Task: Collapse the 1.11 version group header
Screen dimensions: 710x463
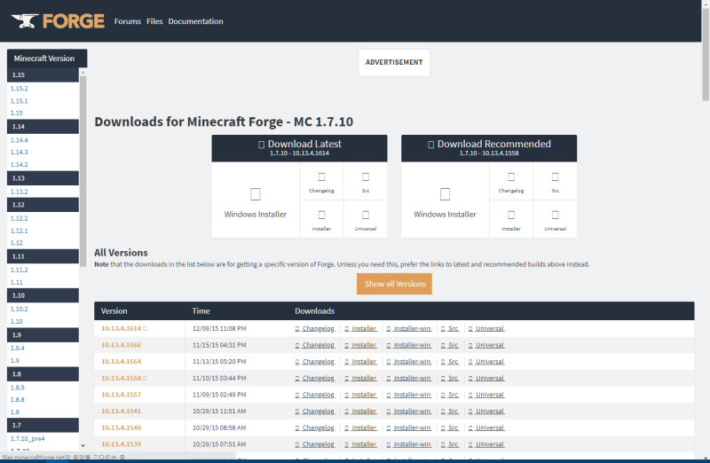Action: click(43, 256)
